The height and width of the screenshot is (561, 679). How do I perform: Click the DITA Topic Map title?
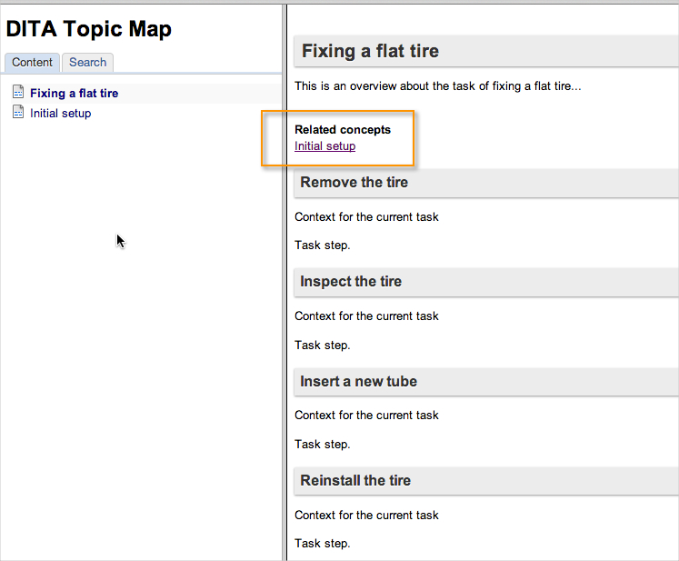point(89,29)
